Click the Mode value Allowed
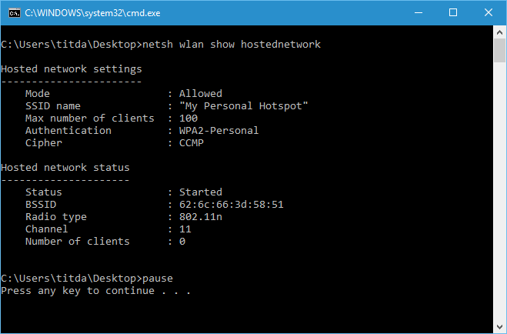Screen dimensions: 507x334 pyautogui.click(x=201, y=93)
